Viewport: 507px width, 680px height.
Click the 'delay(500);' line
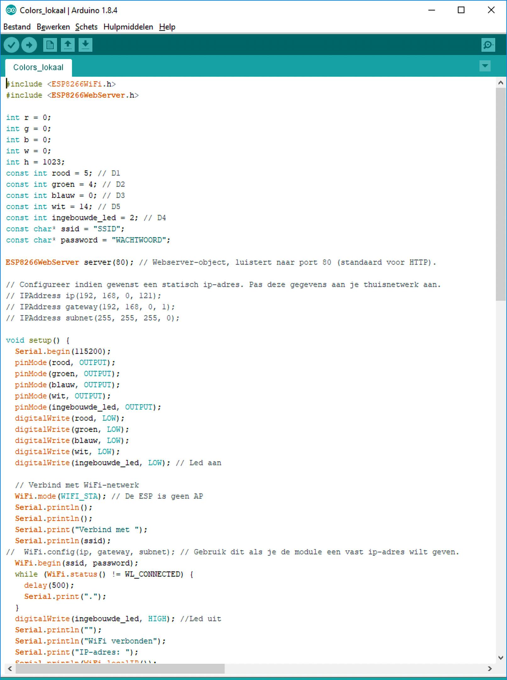click(49, 585)
